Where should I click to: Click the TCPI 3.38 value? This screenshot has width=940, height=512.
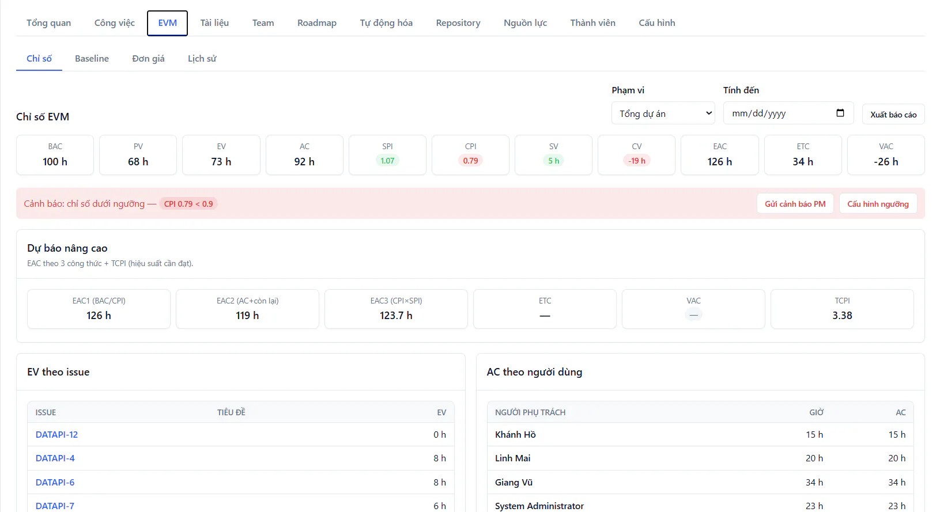click(842, 316)
